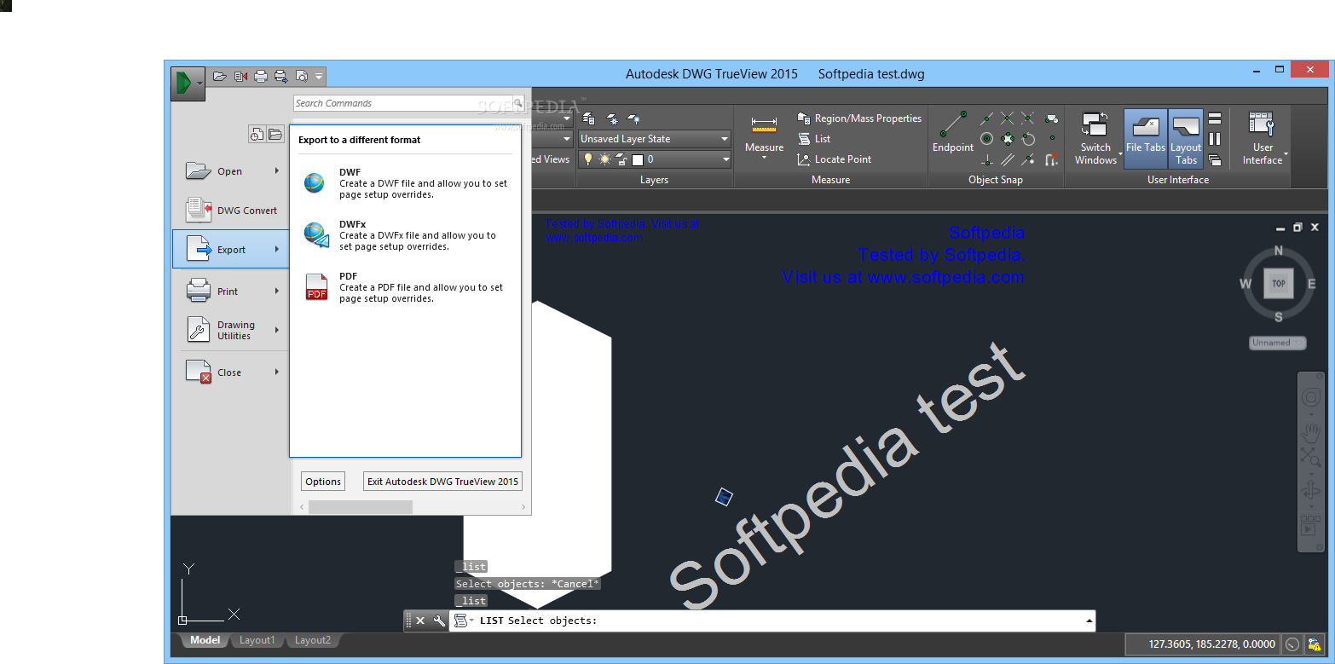Show recent documents icon in application menu

point(257,134)
